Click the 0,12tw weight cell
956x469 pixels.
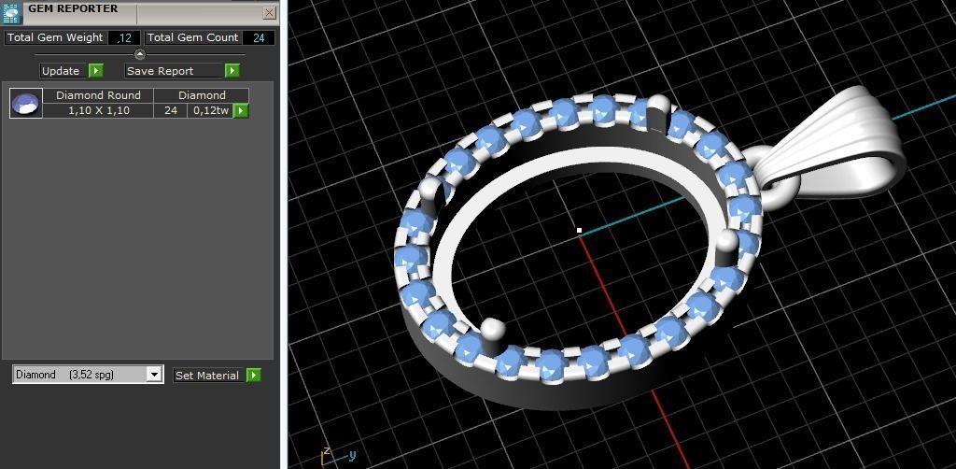(211, 110)
